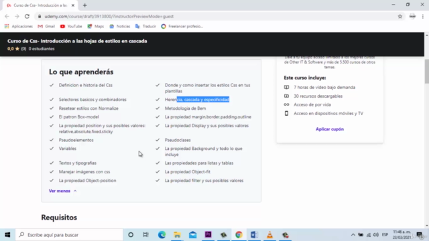Click highlighted 'Herencia, cascada y especificidad' text

tap(197, 100)
